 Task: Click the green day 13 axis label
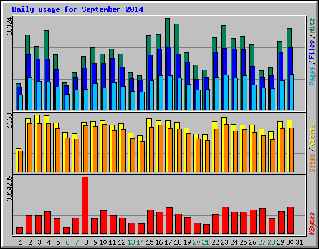tap(131, 242)
